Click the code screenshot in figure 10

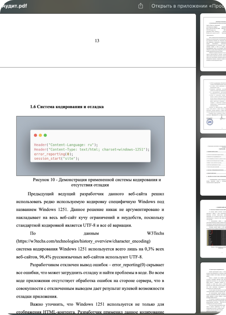(x=91, y=146)
